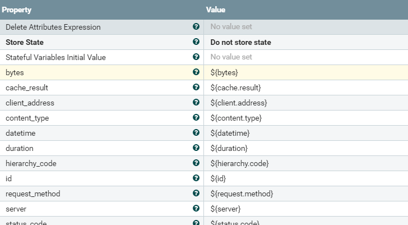Click help icon beside id property

coord(196,178)
